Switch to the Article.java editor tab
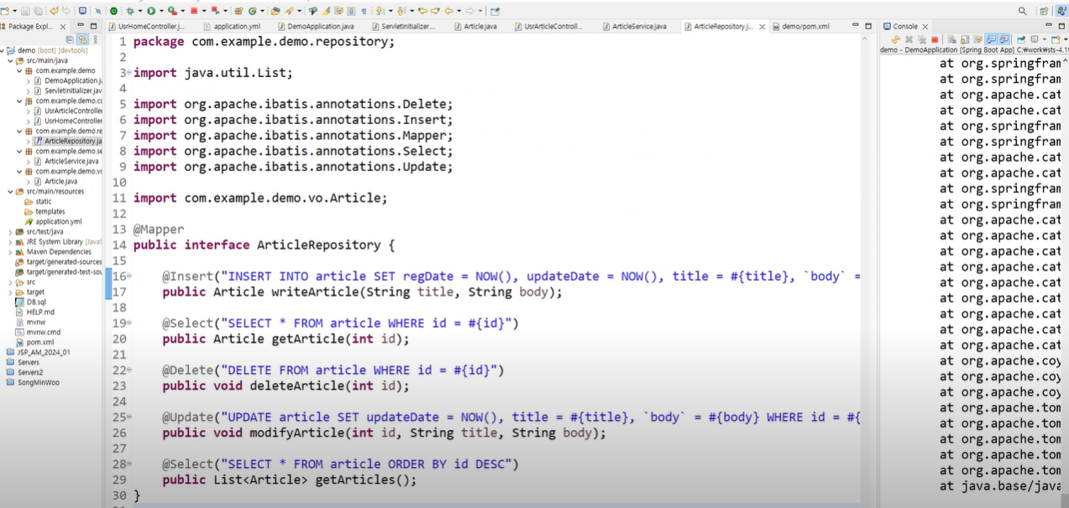Screen dimensions: 1069x508 [474, 27]
